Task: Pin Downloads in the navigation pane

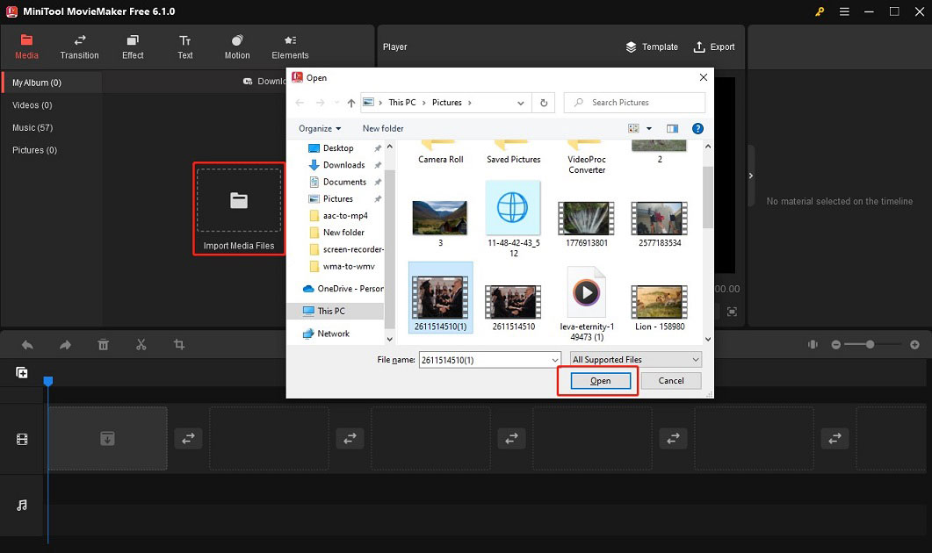Action: click(377, 164)
